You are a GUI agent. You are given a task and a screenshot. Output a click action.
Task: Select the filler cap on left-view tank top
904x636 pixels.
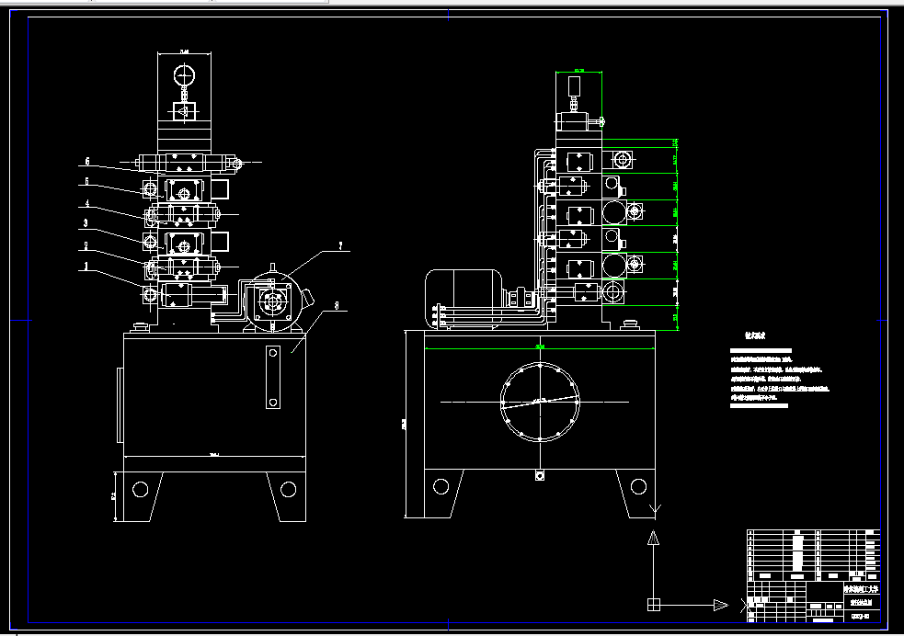pos(141,328)
